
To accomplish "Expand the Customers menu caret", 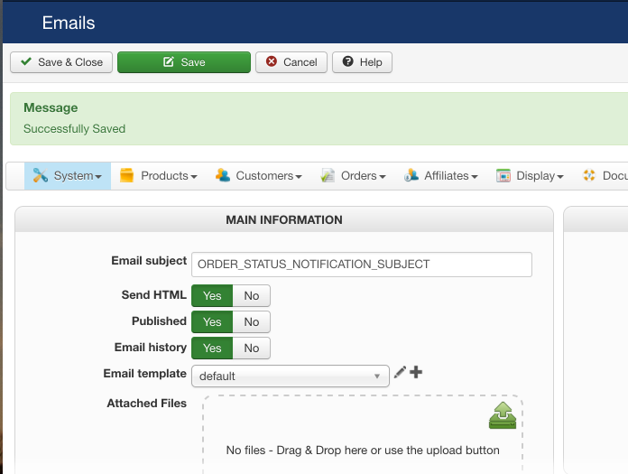I will pyautogui.click(x=299, y=177).
